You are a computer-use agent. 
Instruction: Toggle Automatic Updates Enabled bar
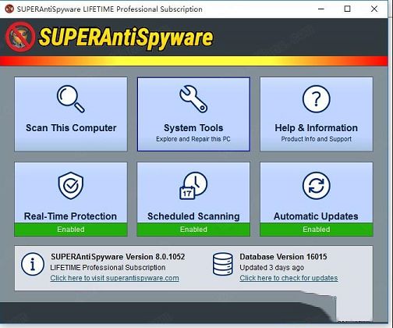click(317, 230)
